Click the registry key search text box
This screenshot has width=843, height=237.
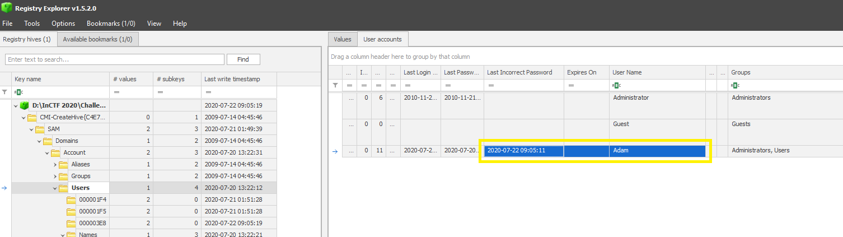(x=114, y=59)
